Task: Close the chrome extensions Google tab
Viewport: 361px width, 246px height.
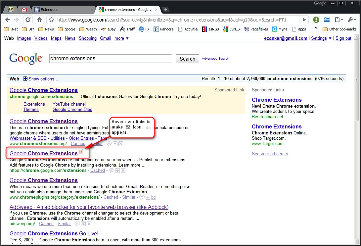Action: click(156, 10)
